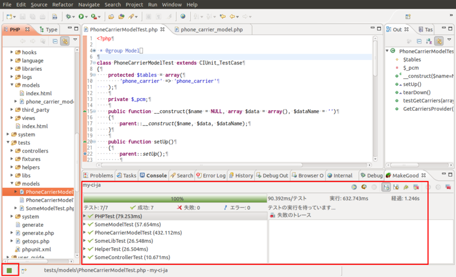Close the PhoneCarrierModelTest.php editor tab
456x277 pixels.
click(x=162, y=29)
